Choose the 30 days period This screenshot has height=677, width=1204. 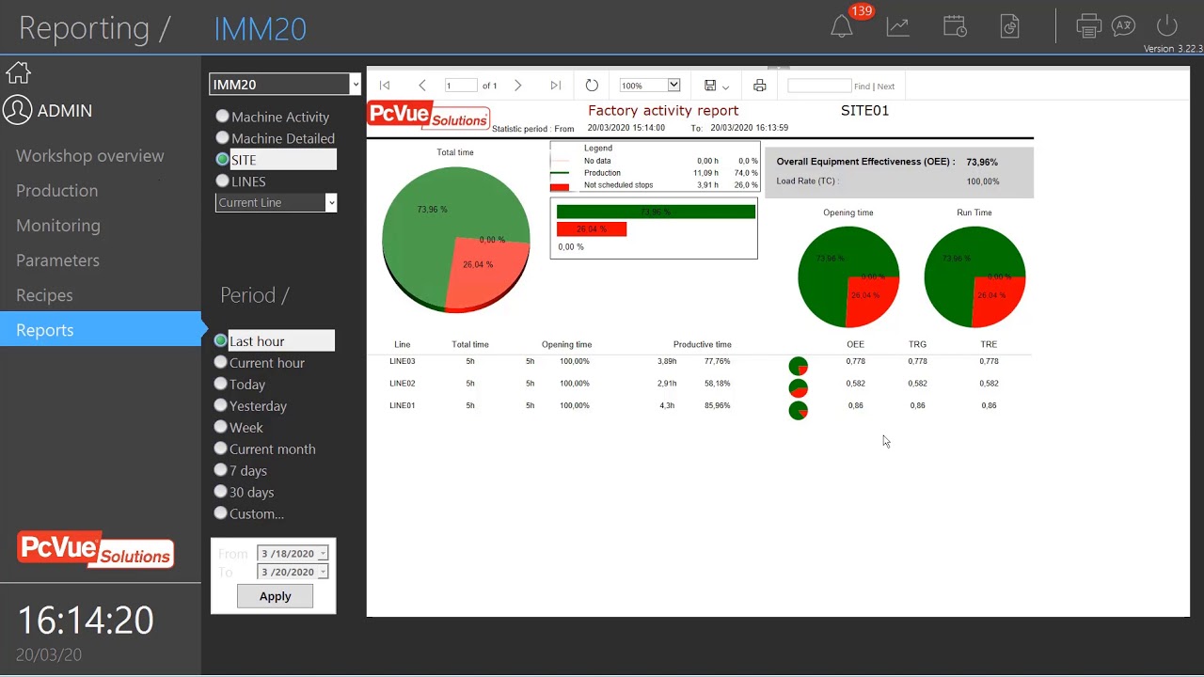click(220, 492)
